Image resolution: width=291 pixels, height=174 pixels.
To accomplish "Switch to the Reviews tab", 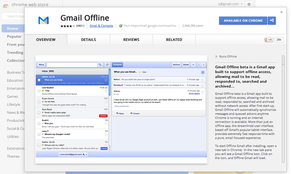I will pos(131,40).
